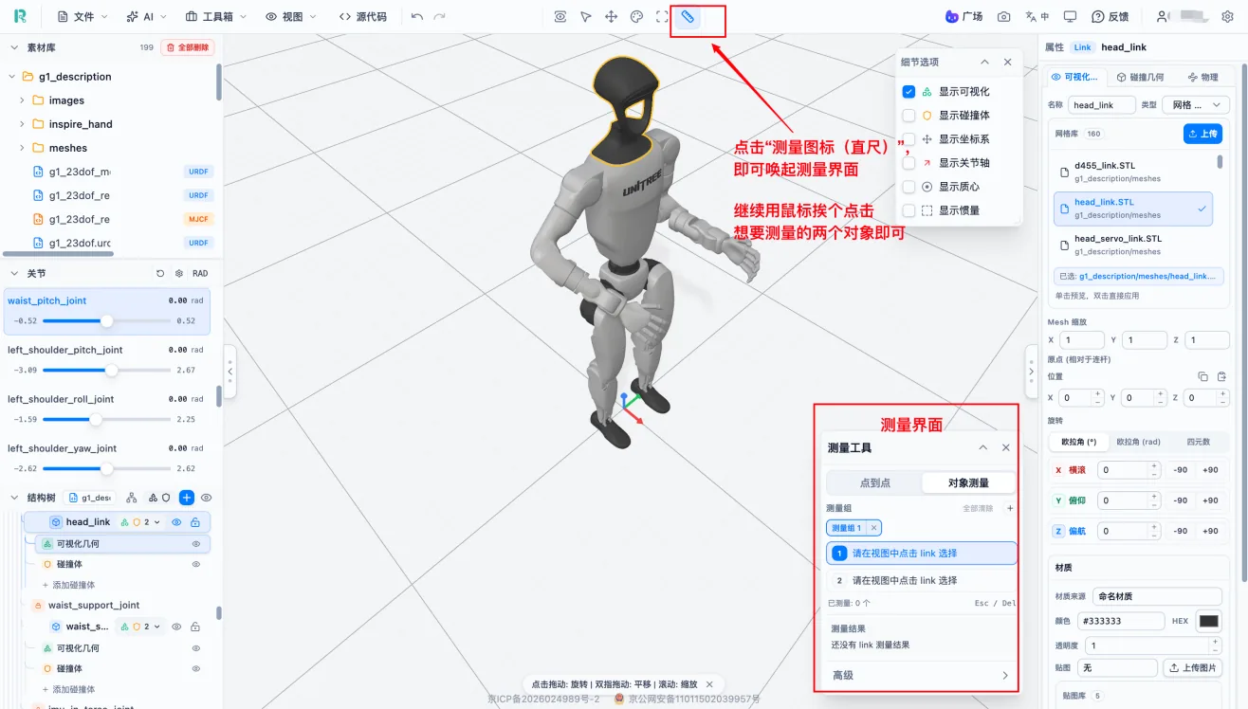The width and height of the screenshot is (1248, 709).
Task: Click the monitor display icon
Action: click(1070, 17)
